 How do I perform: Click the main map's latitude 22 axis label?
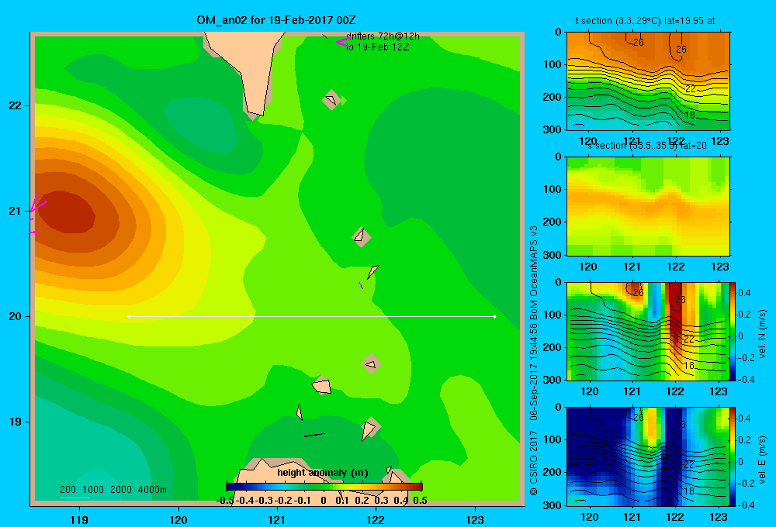16,106
